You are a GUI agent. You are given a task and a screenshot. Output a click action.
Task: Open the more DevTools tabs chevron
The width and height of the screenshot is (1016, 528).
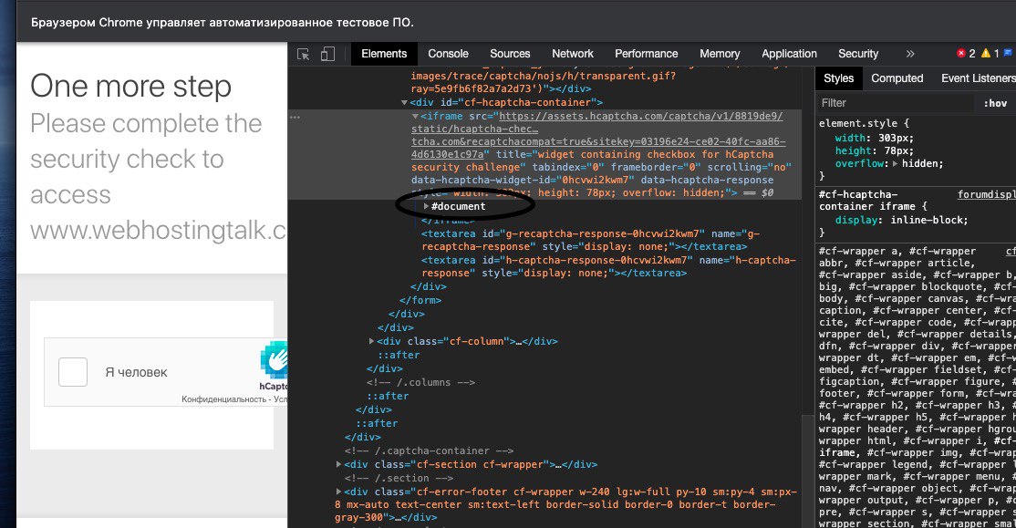tap(909, 54)
